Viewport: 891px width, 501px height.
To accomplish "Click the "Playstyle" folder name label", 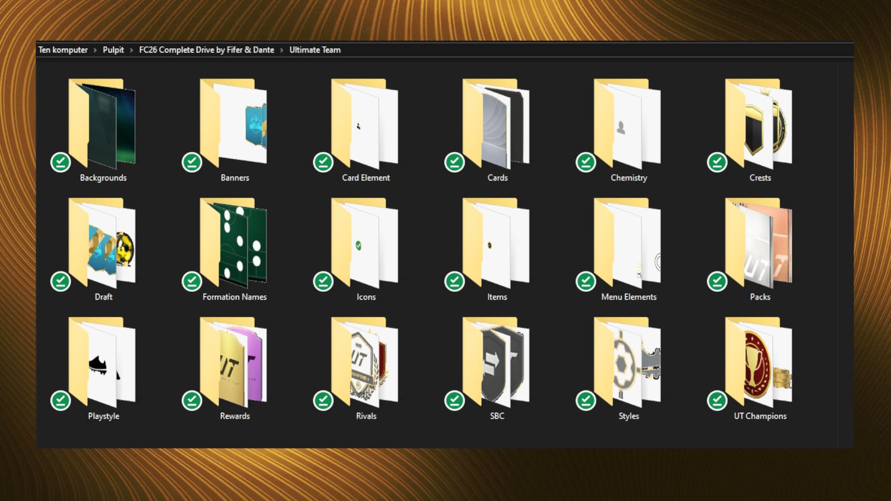I will [x=103, y=416].
